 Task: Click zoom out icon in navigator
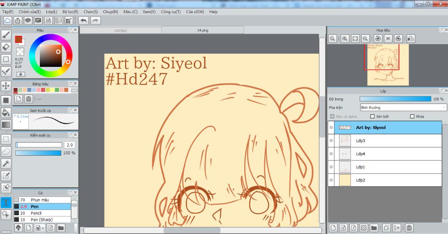365,38
